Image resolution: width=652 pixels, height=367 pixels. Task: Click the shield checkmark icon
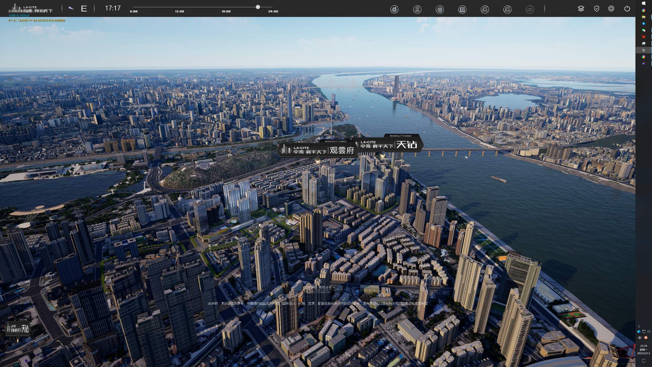point(597,9)
